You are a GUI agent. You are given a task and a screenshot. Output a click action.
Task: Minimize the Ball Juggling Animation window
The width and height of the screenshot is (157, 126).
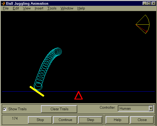144,3
